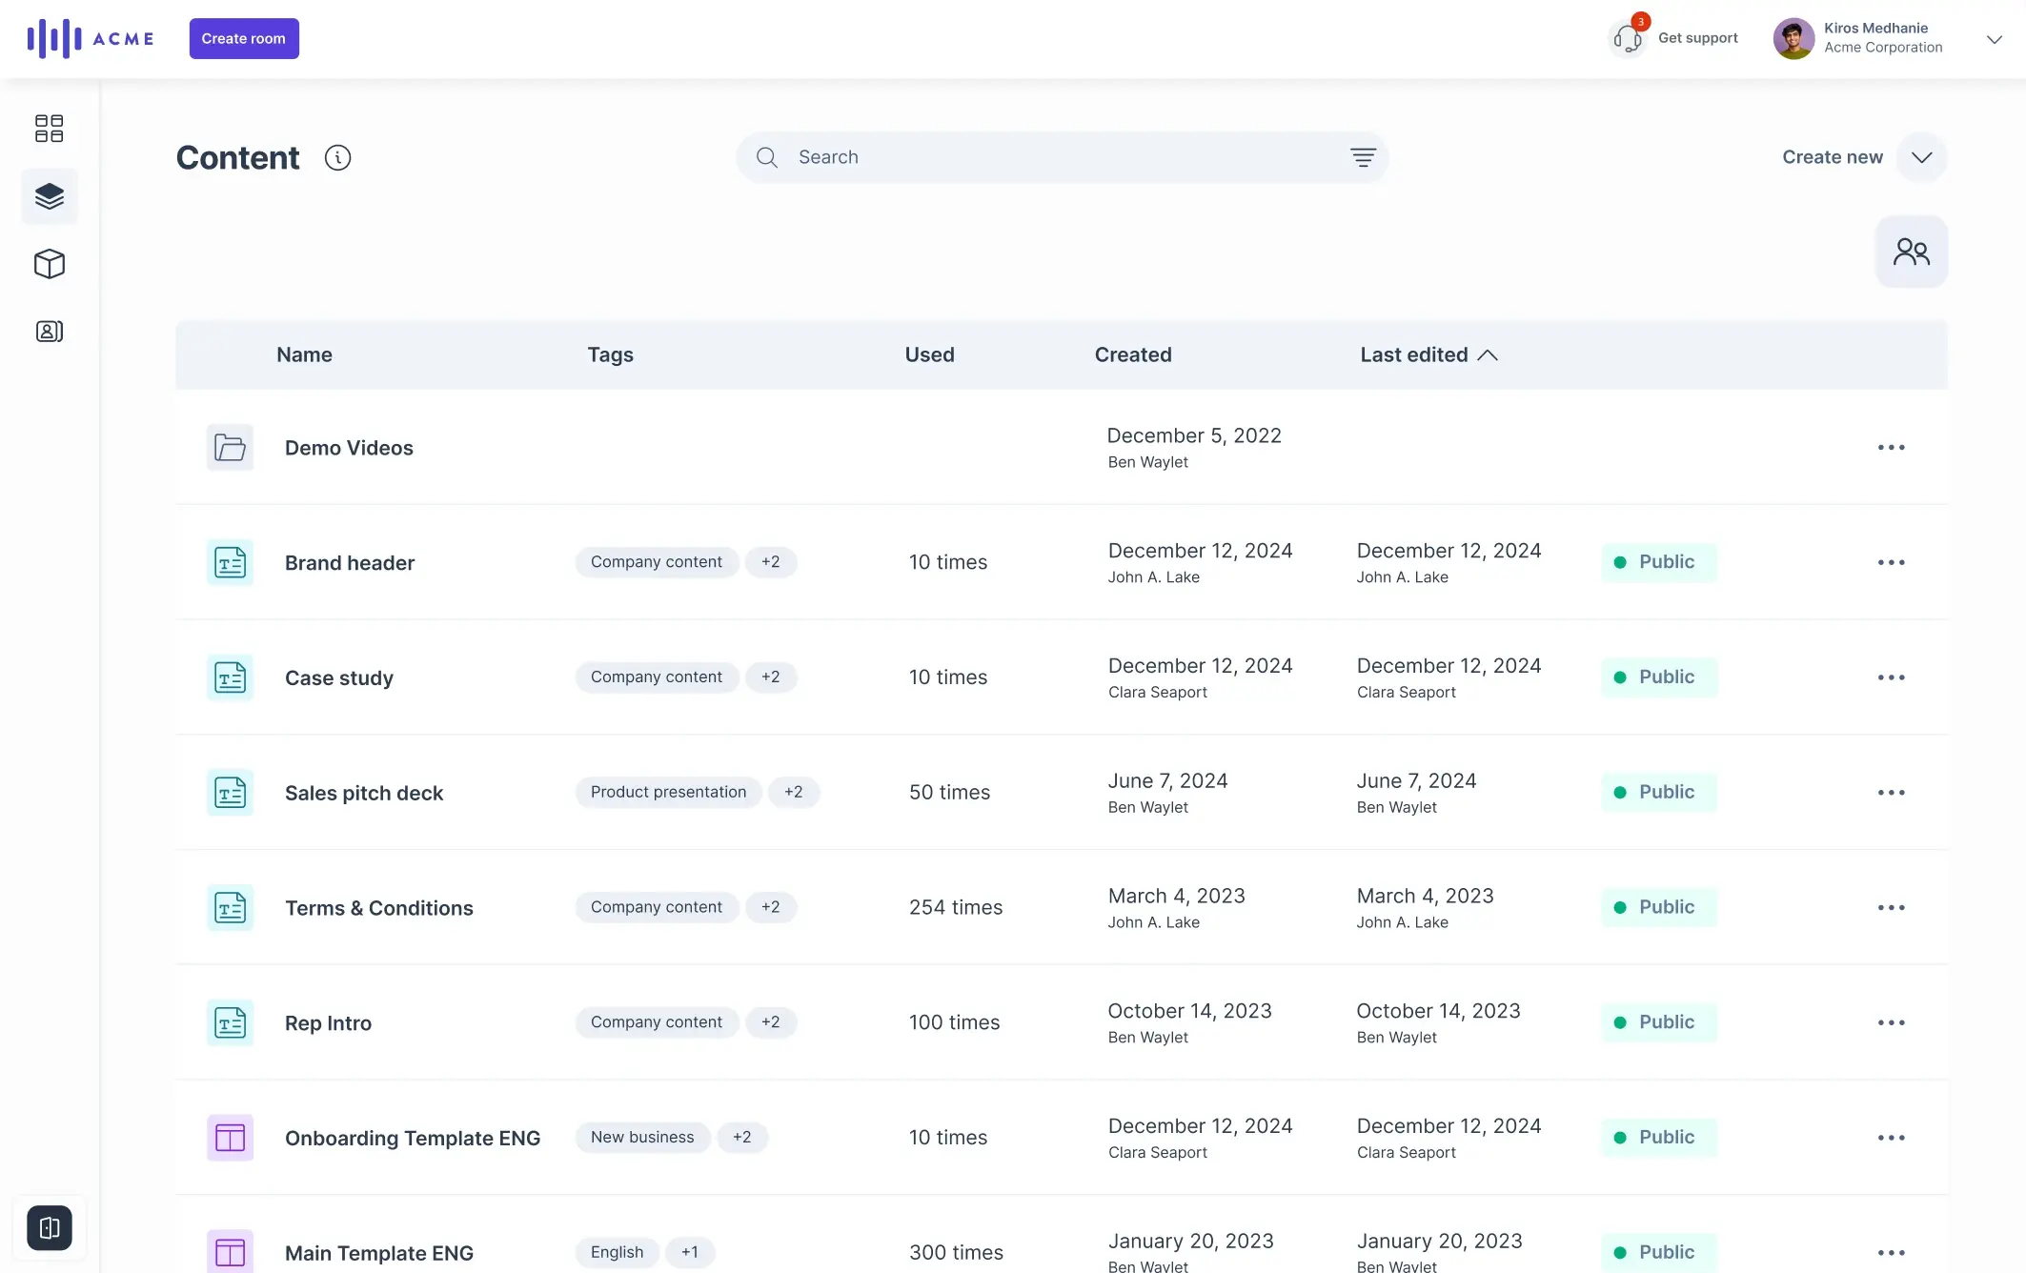Toggle Public status on Terms & Conditions
Image resolution: width=2026 pixels, height=1273 pixels.
1655,906
